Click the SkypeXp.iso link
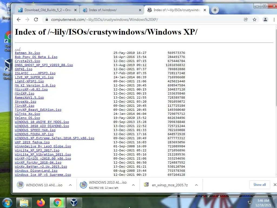This screenshot has width=277, height=208. (x=25, y=102)
